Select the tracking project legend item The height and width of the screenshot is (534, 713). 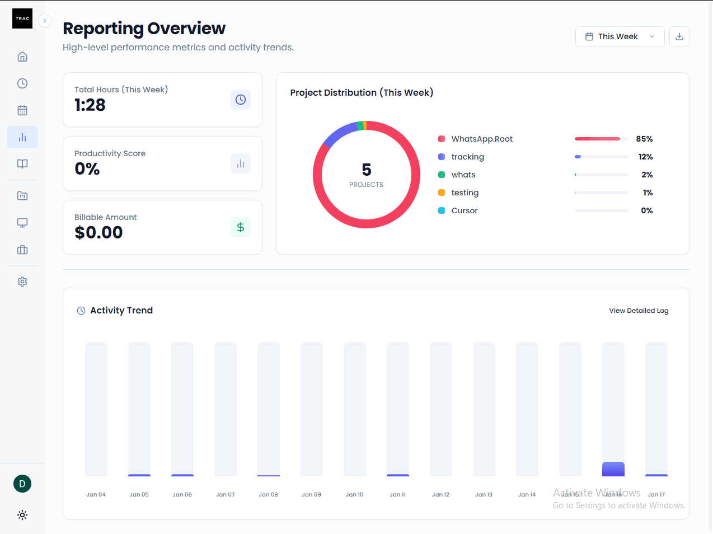pos(467,157)
